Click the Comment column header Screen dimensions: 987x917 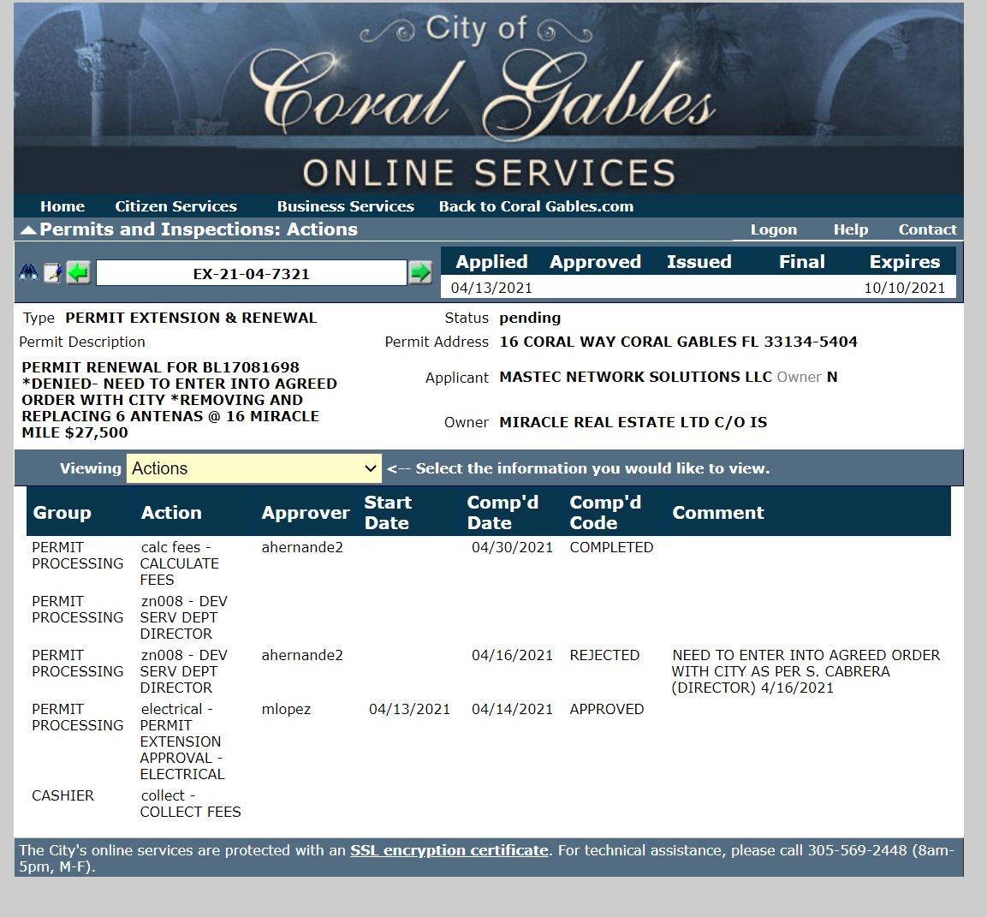click(x=717, y=513)
